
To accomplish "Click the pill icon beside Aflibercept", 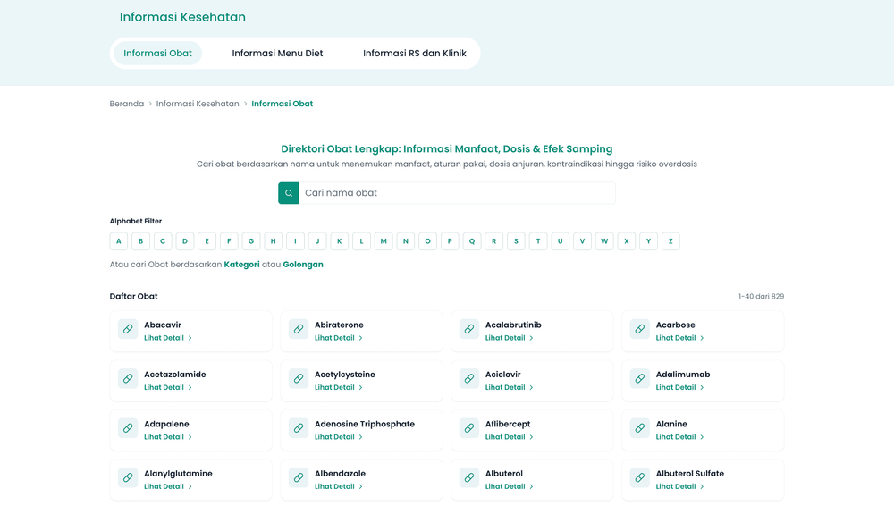I will [x=468, y=428].
